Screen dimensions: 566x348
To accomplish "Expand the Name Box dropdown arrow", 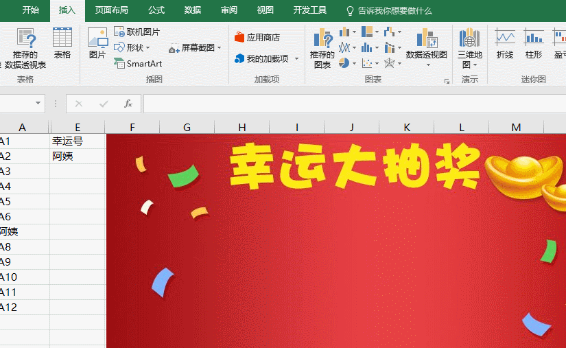I will 38,103.
